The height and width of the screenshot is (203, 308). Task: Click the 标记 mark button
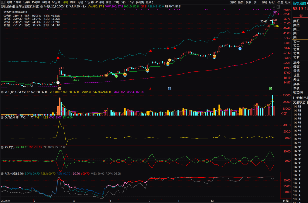click(x=272, y=2)
